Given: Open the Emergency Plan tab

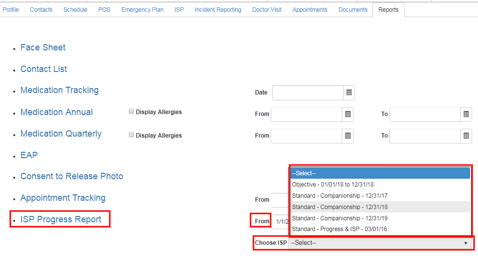Looking at the screenshot, I should (x=142, y=10).
